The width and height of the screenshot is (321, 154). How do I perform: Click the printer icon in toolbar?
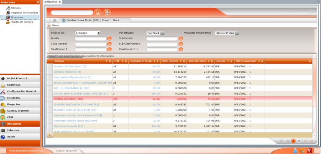(x=107, y=12)
